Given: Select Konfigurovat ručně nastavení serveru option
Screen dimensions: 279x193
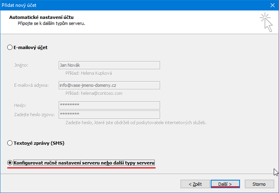Looking at the screenshot, I should click(x=10, y=163).
